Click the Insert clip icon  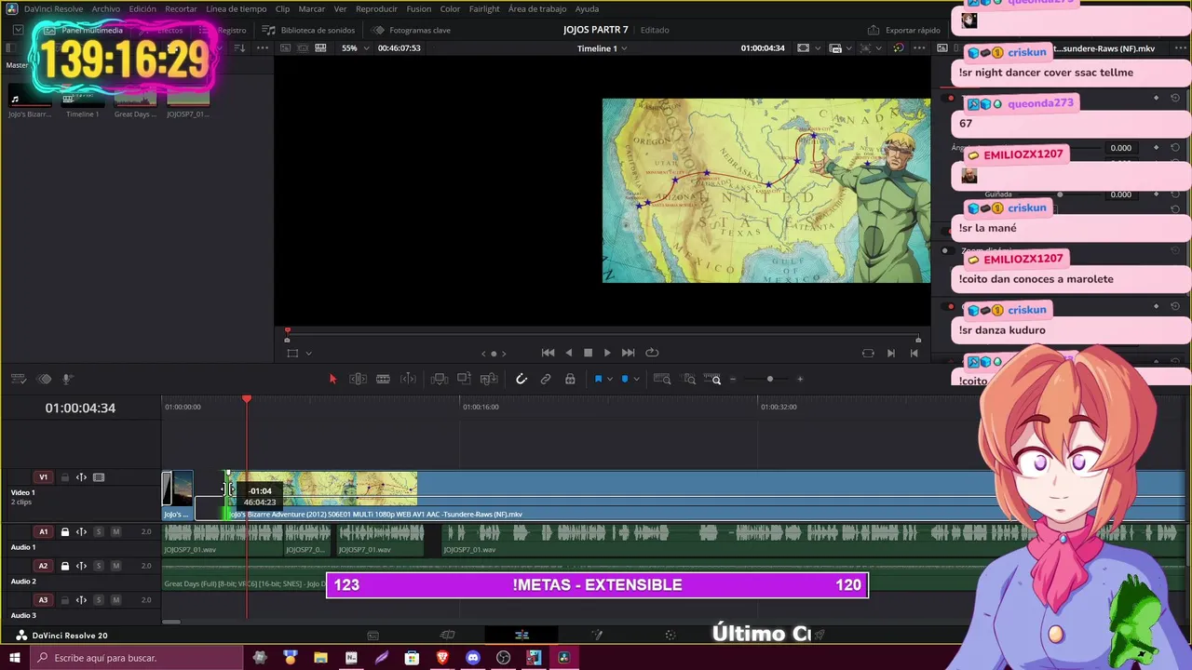pyautogui.click(x=440, y=379)
